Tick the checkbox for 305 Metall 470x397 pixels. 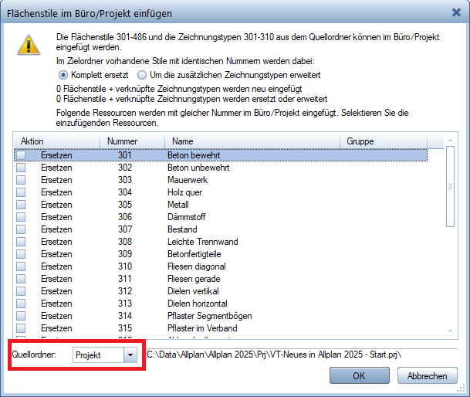(x=21, y=205)
